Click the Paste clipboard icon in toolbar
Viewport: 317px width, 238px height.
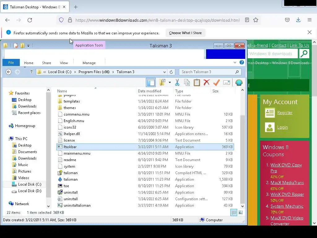coord(197,82)
